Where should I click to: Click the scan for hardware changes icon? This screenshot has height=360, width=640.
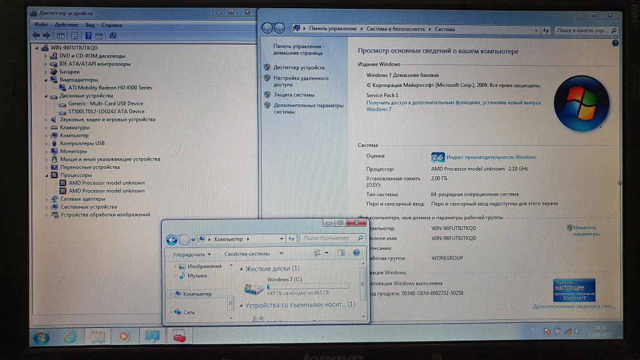pyautogui.click(x=113, y=36)
